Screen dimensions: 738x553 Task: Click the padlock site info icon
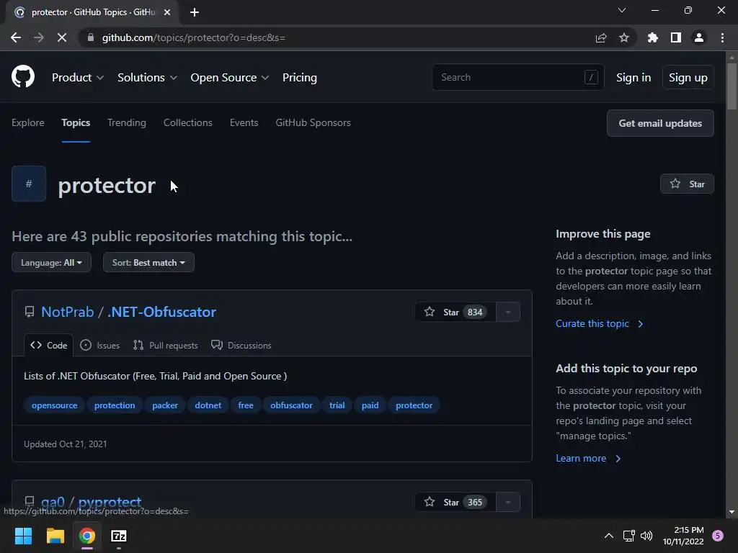91,37
